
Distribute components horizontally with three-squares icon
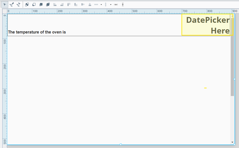click(96, 4)
